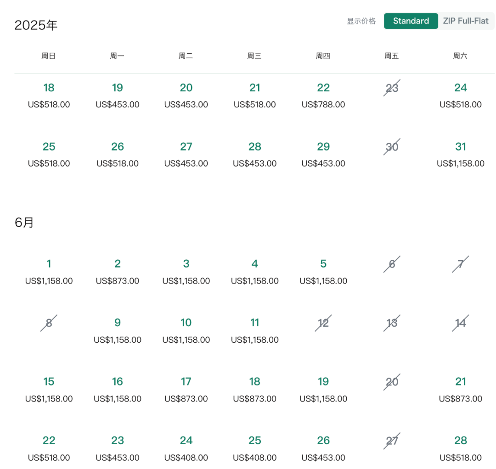
Task: Click crossed-out June 13 date
Action: pos(392,323)
